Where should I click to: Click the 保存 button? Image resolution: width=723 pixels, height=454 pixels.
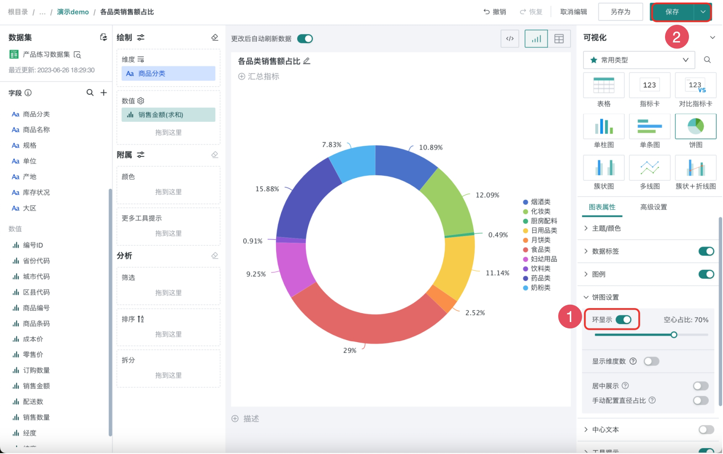coord(672,12)
